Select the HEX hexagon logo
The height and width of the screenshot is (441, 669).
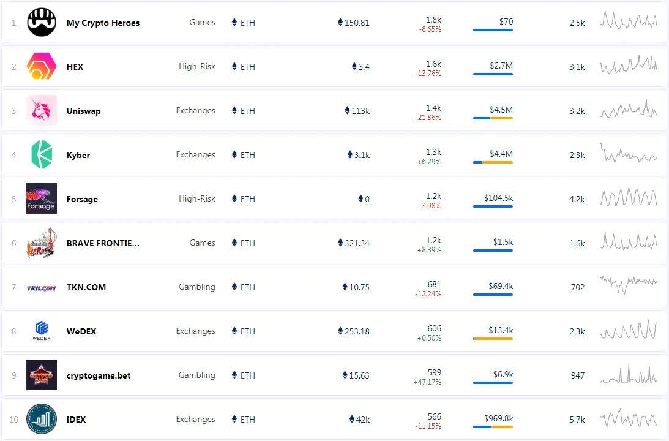(41, 66)
